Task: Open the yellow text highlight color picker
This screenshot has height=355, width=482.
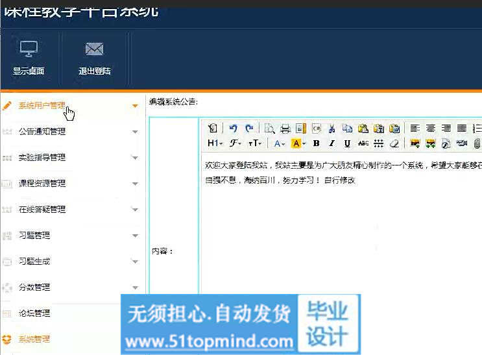Action: coord(298,143)
